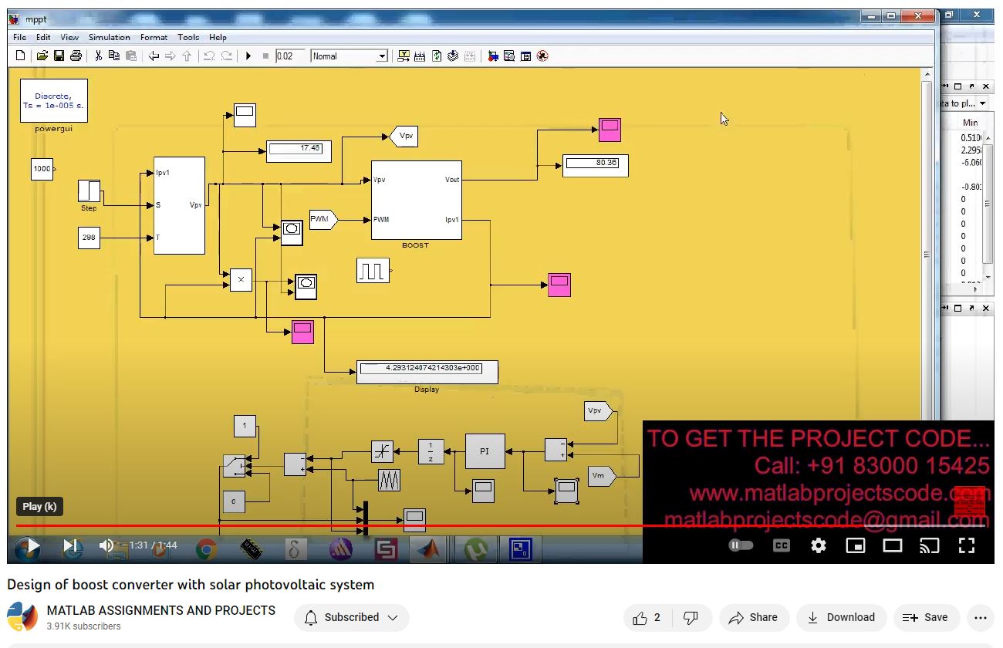Select the PI controller block
1003x648 pixels.
point(485,451)
